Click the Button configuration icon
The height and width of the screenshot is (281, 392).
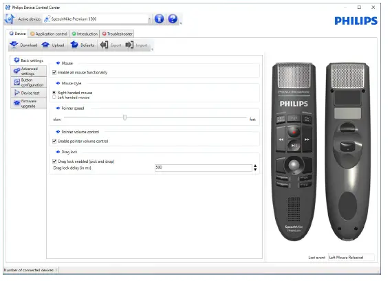17,82
